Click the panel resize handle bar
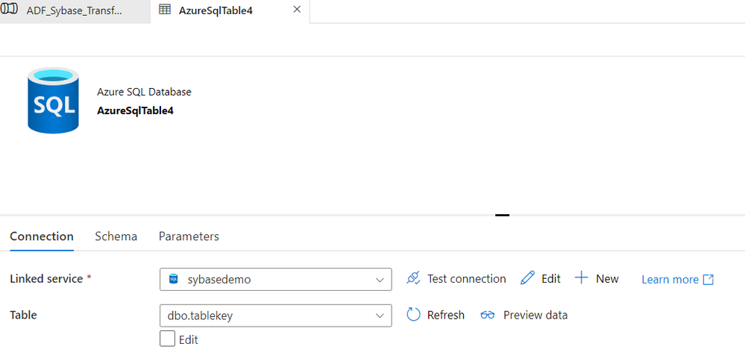This screenshot has height=364, width=745. 502,215
